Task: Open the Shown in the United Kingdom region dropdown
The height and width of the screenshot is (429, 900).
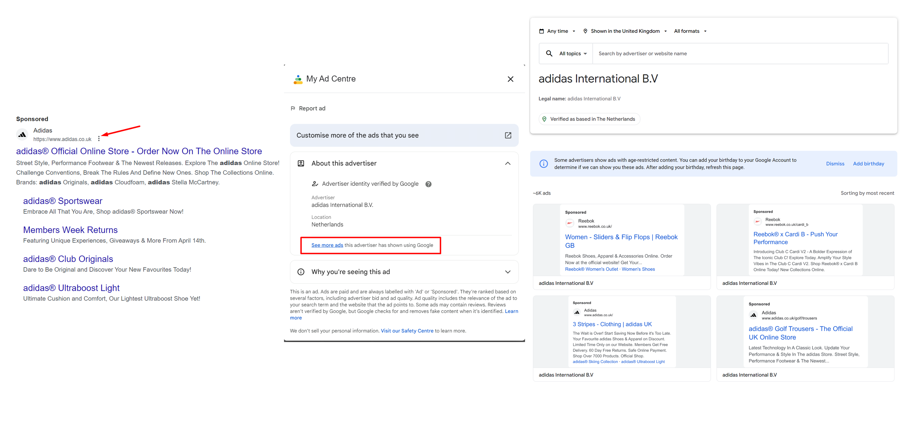Action: click(625, 31)
